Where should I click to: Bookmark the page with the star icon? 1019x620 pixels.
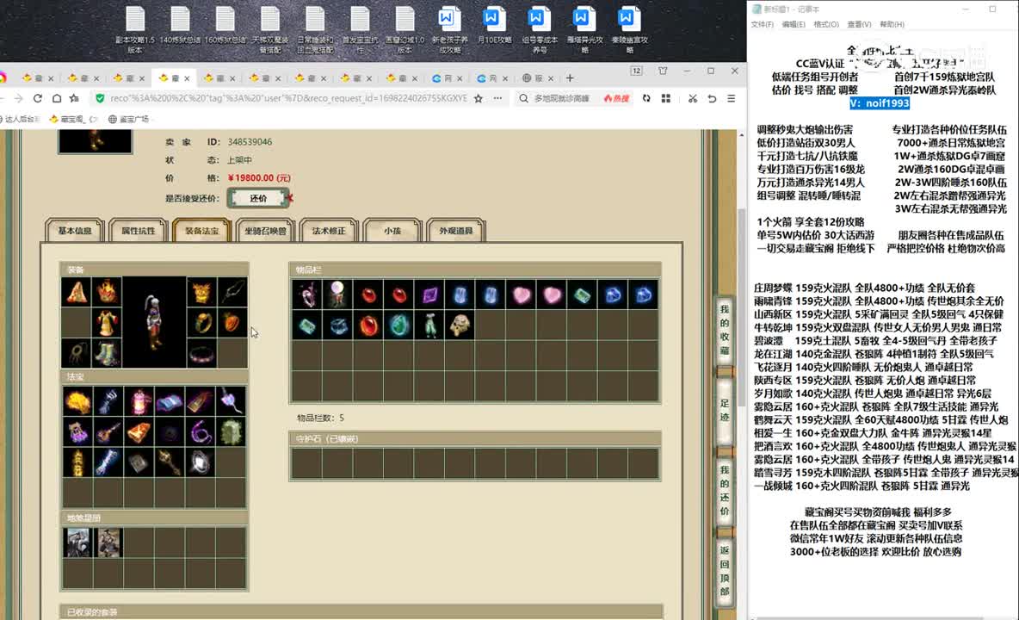479,98
